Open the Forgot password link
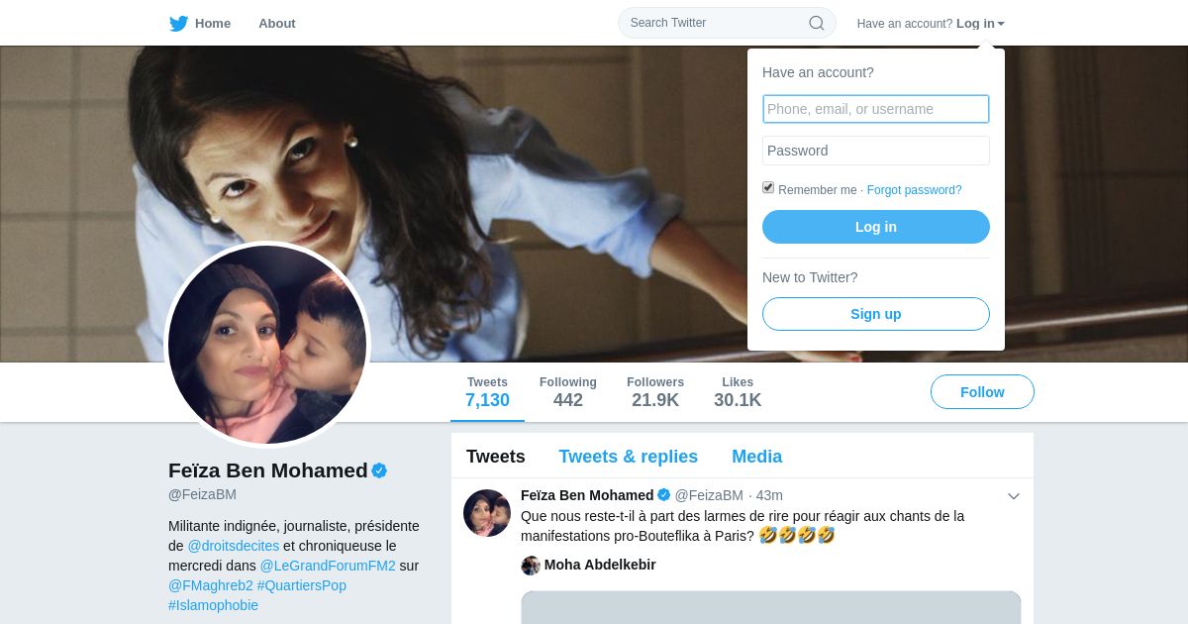The image size is (1188, 624). 914,190
